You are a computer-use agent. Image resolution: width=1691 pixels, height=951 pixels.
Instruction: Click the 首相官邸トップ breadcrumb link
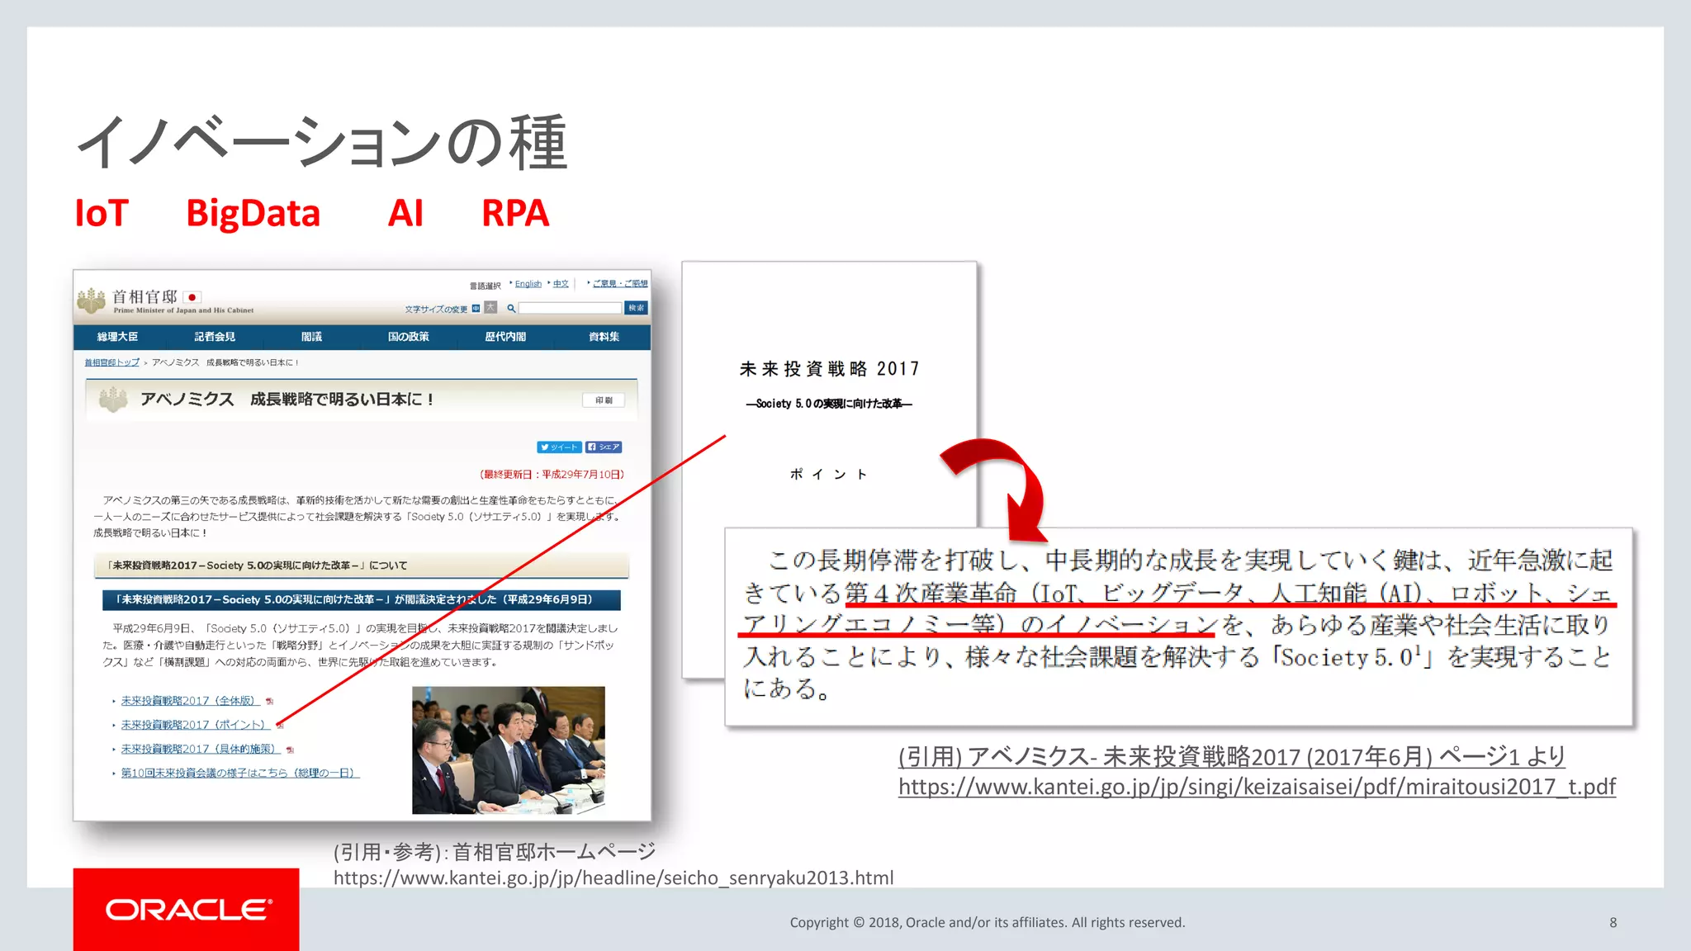[x=111, y=362]
